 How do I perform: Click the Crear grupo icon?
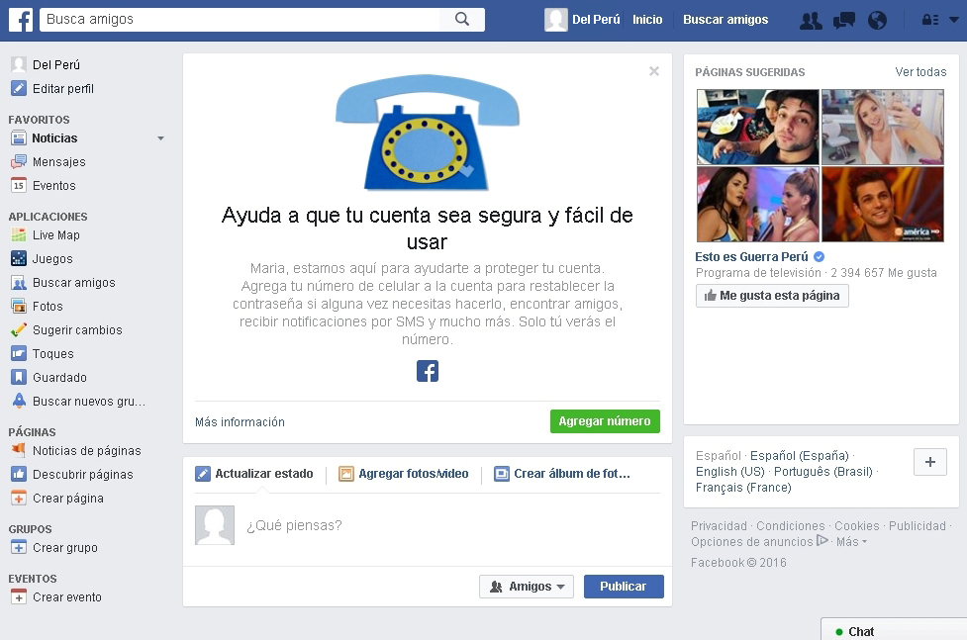click(19, 548)
